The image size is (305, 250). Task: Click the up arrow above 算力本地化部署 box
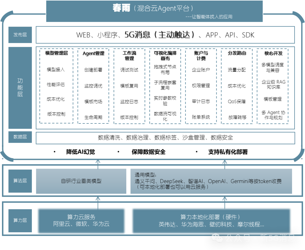[x=225, y=203]
